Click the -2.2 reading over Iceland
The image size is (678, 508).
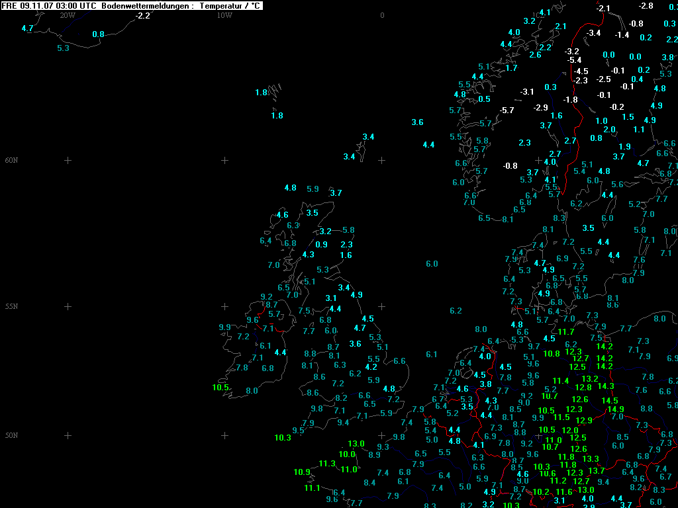coord(142,15)
